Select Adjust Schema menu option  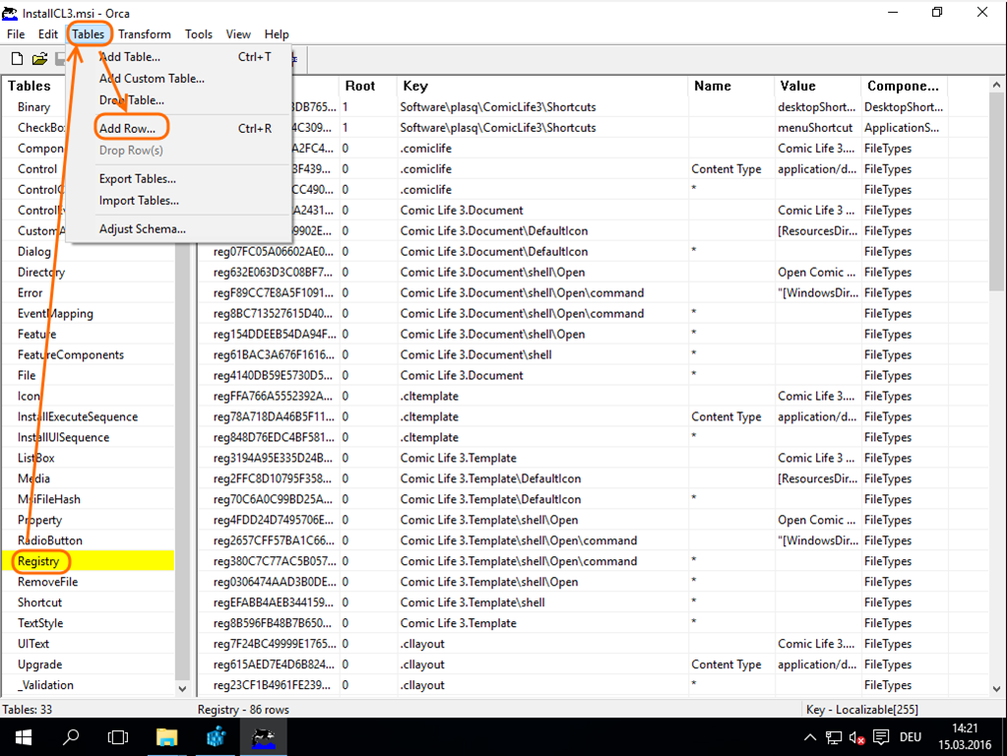[x=143, y=229]
